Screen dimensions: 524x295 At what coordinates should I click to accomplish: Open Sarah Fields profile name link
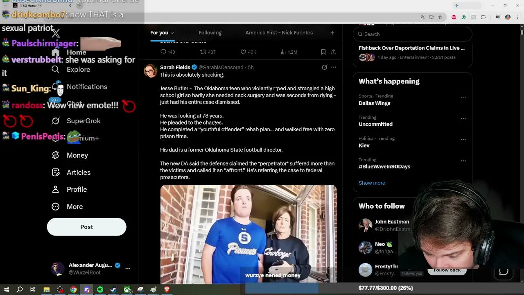[x=175, y=67]
